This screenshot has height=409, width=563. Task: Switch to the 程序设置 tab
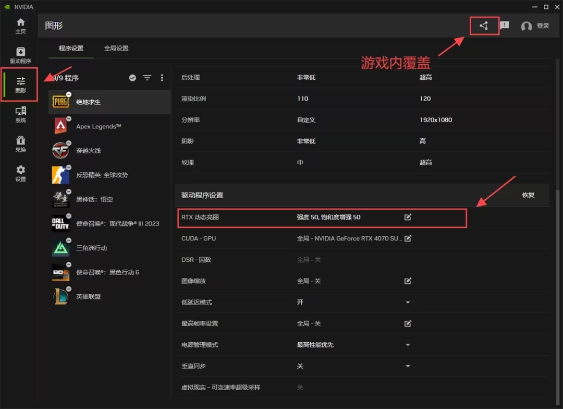pos(71,48)
